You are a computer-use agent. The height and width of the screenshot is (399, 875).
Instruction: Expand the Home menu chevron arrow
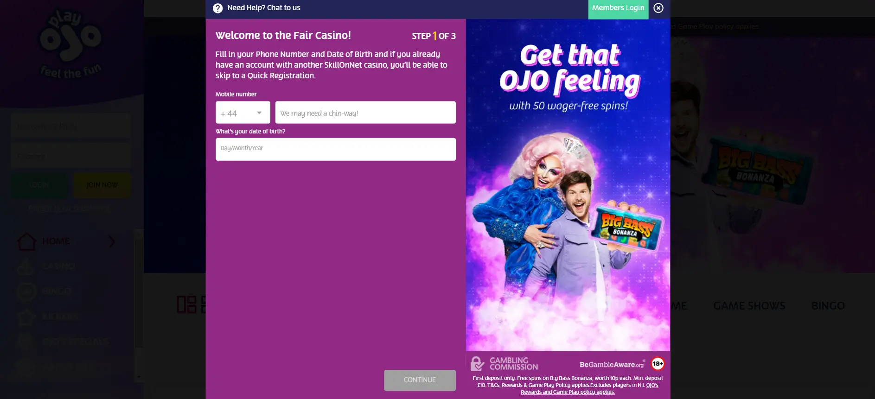(x=112, y=241)
